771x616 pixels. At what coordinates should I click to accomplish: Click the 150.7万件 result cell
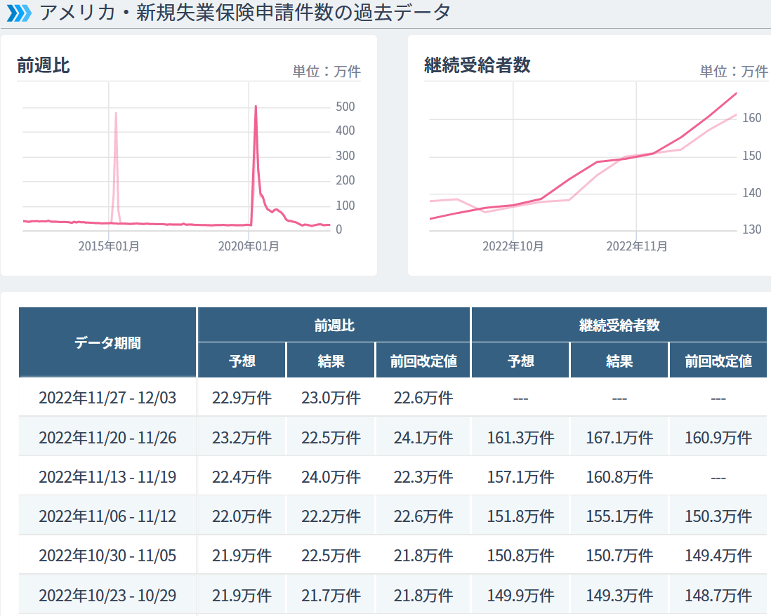tap(619, 555)
